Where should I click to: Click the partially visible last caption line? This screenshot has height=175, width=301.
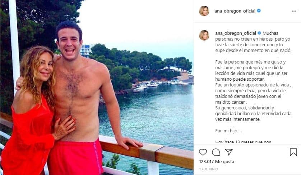(243, 142)
